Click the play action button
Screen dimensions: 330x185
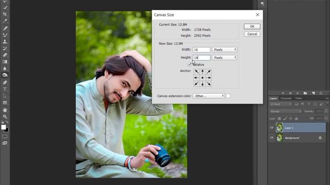click(298, 93)
